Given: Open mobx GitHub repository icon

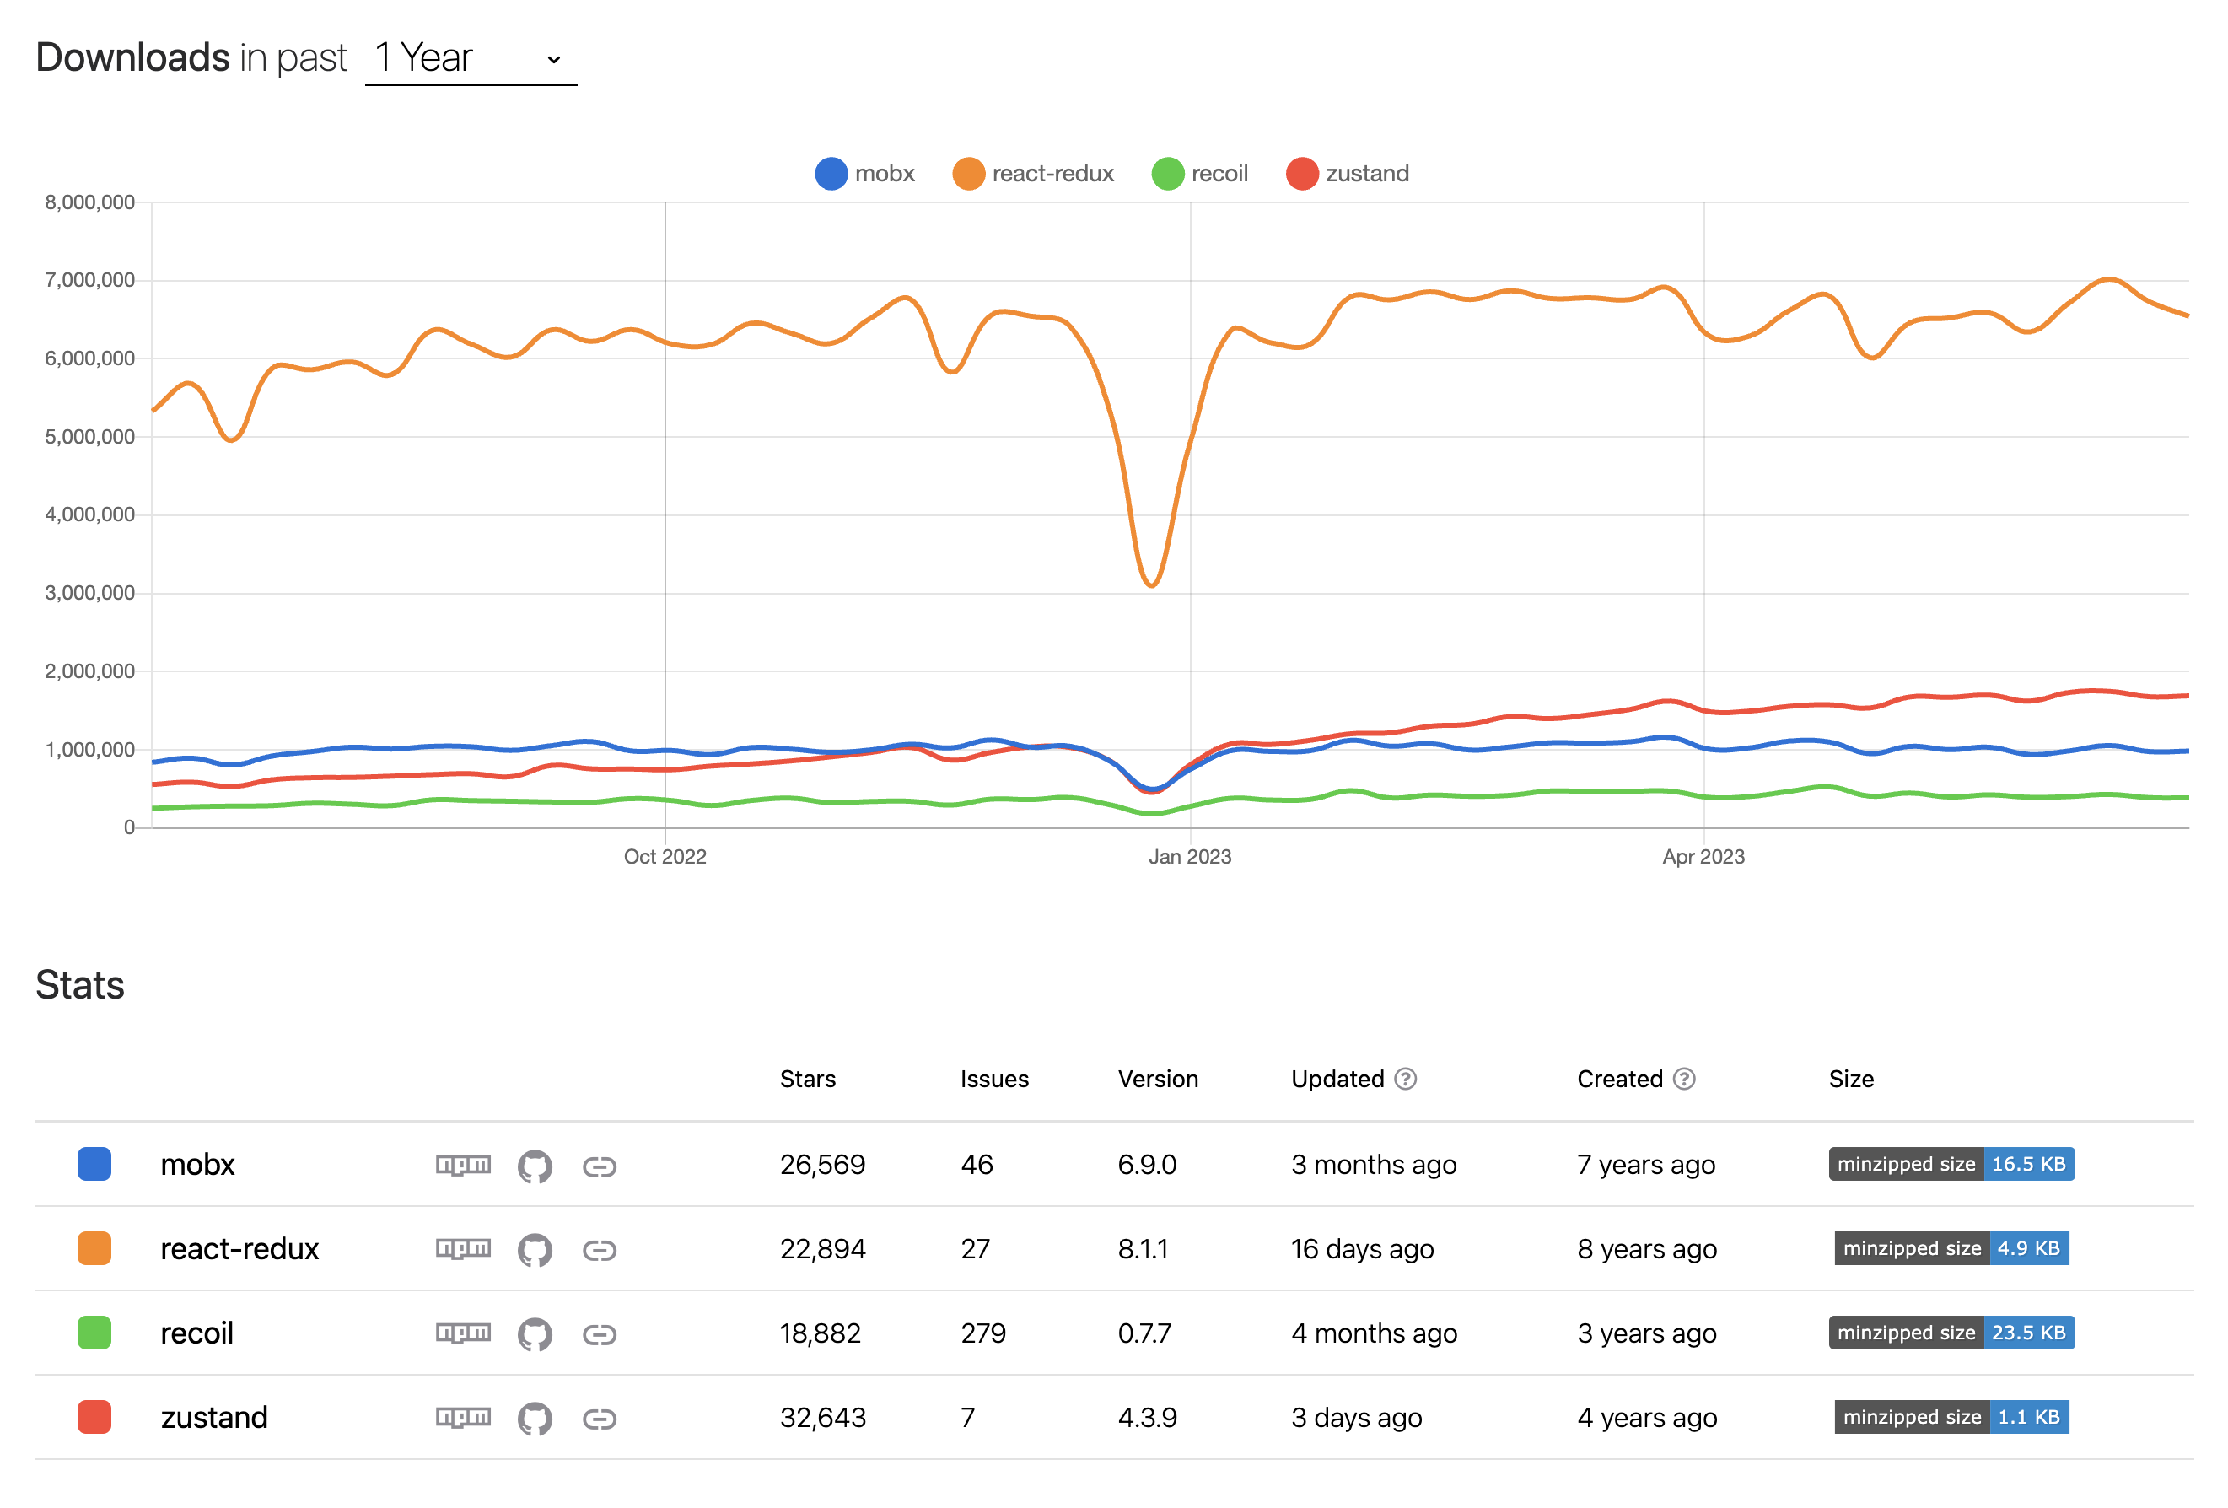Looking at the screenshot, I should point(535,1166).
